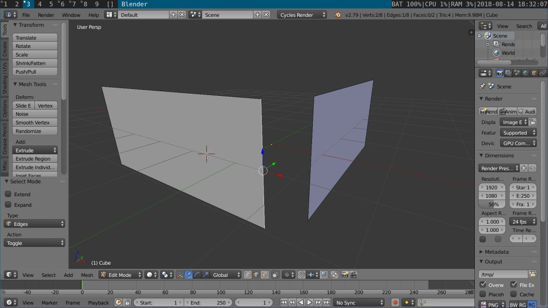Open the Scene properties tab icon

[x=517, y=73]
